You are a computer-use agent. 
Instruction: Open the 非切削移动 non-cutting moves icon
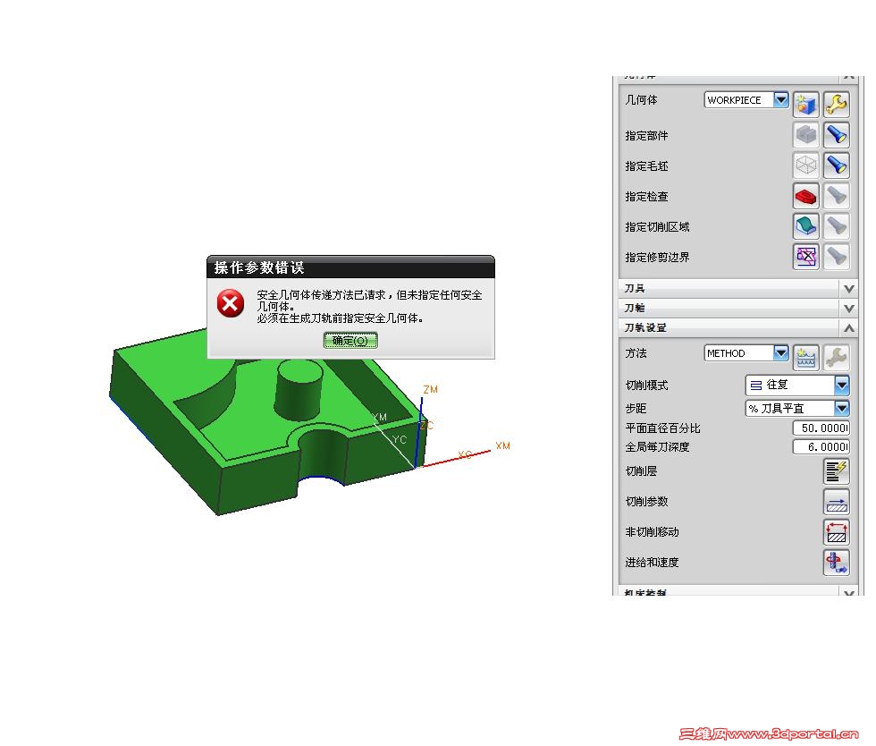(x=837, y=532)
